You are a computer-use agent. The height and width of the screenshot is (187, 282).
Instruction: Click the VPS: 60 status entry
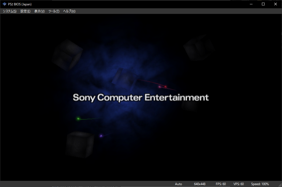(239, 184)
